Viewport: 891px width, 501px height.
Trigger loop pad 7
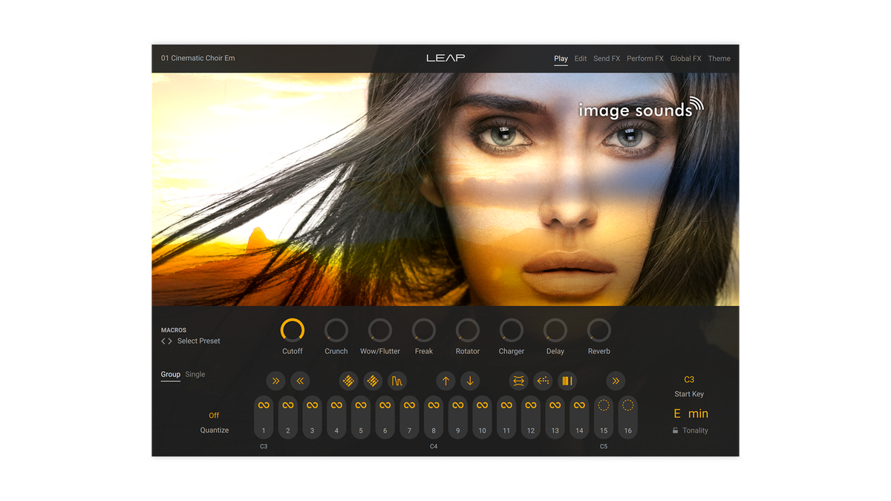pyautogui.click(x=409, y=417)
